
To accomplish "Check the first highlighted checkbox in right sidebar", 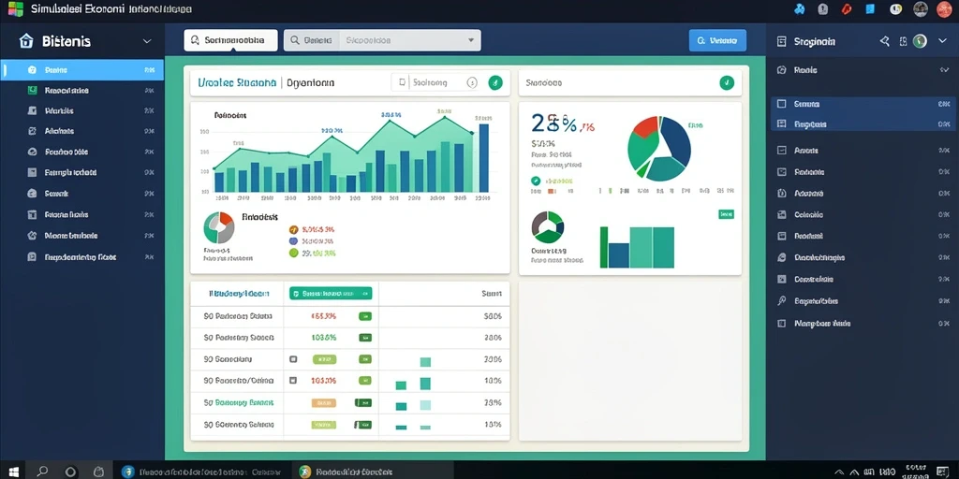I will click(781, 104).
